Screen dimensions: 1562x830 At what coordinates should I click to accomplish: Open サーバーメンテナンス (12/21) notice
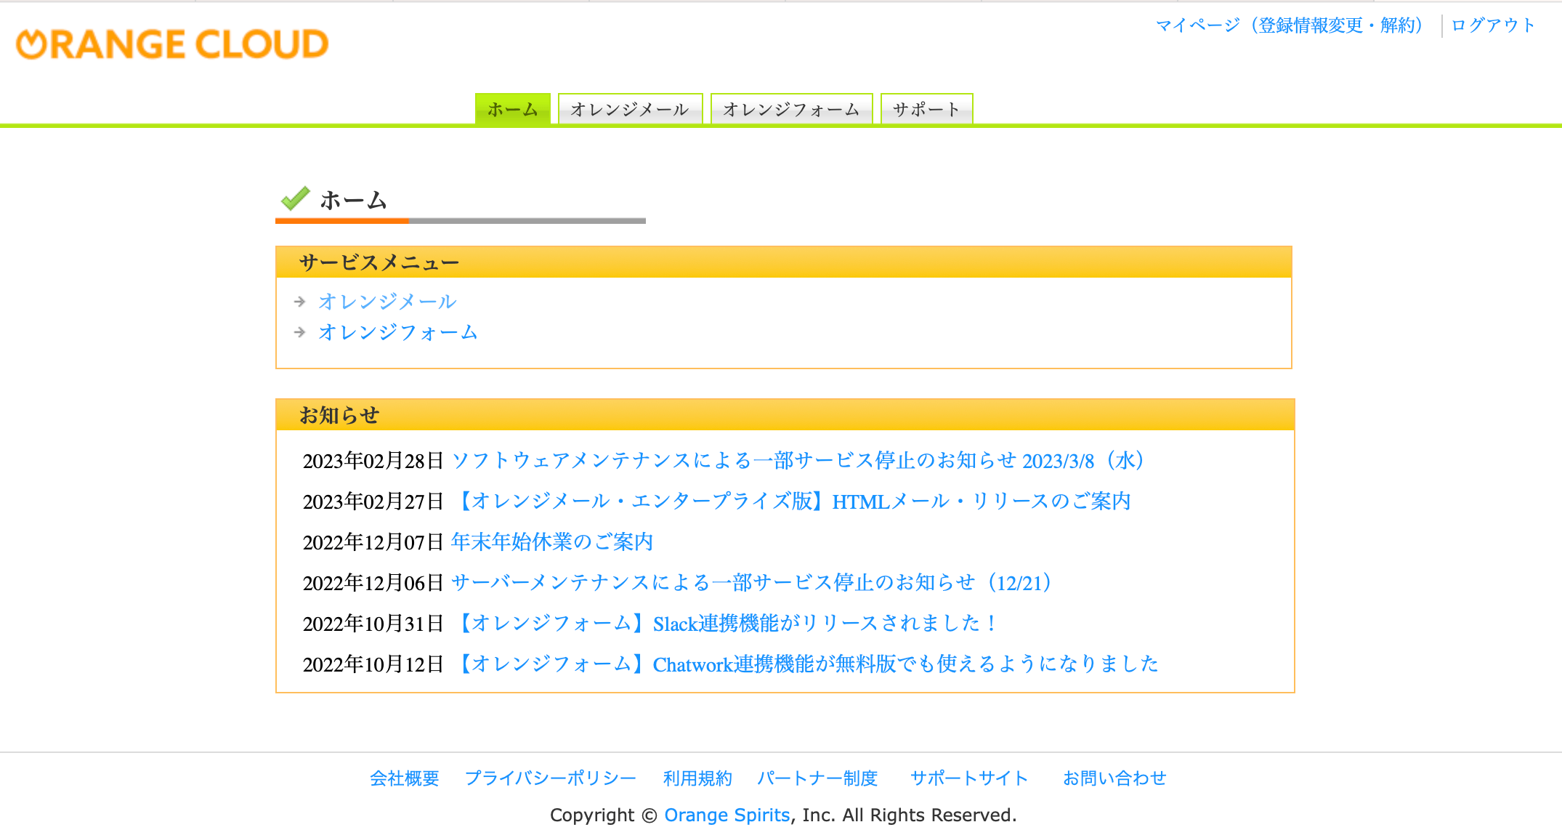tap(751, 583)
